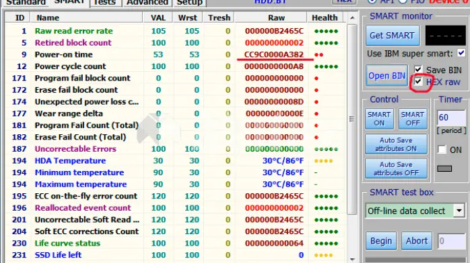Click Auto Save attributes OFF
The image size is (470, 263).
click(x=396, y=168)
